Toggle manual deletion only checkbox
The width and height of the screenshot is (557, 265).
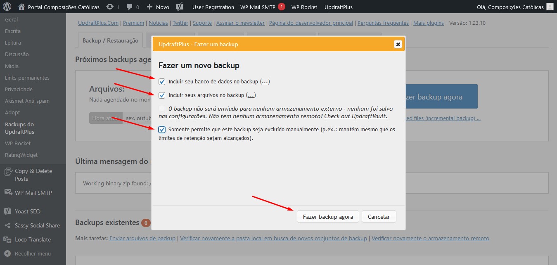pyautogui.click(x=162, y=130)
